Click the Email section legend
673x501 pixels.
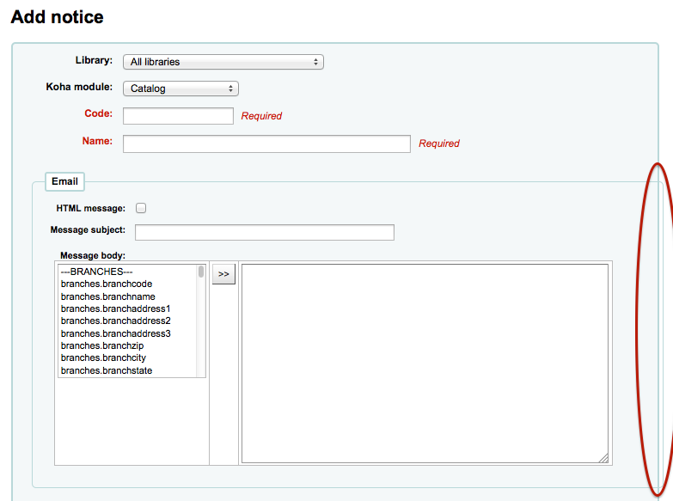[x=64, y=181]
